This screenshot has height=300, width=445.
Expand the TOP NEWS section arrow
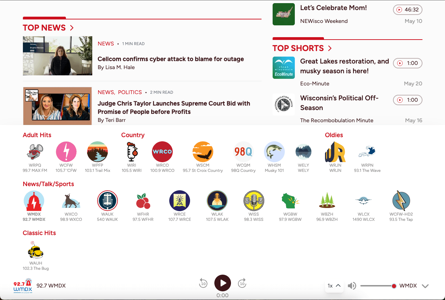point(72,28)
